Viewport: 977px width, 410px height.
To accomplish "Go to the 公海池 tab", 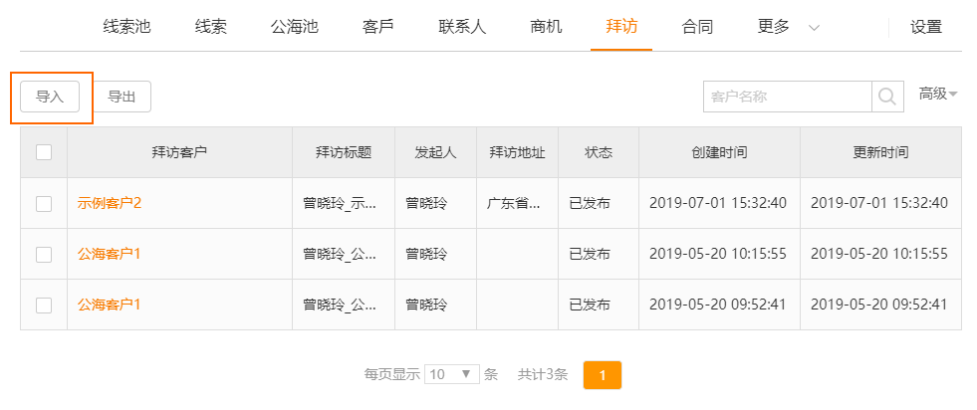I will pos(295,27).
